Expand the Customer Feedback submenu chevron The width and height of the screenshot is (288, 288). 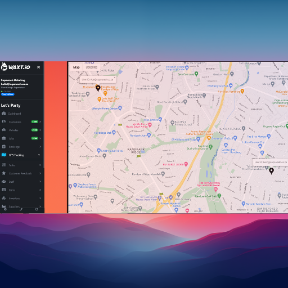[x=40, y=173]
